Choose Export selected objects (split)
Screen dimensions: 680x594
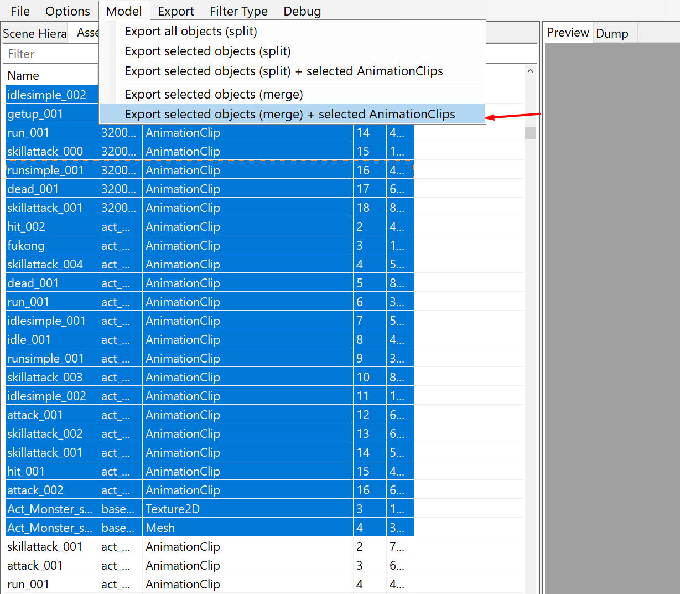click(x=207, y=51)
